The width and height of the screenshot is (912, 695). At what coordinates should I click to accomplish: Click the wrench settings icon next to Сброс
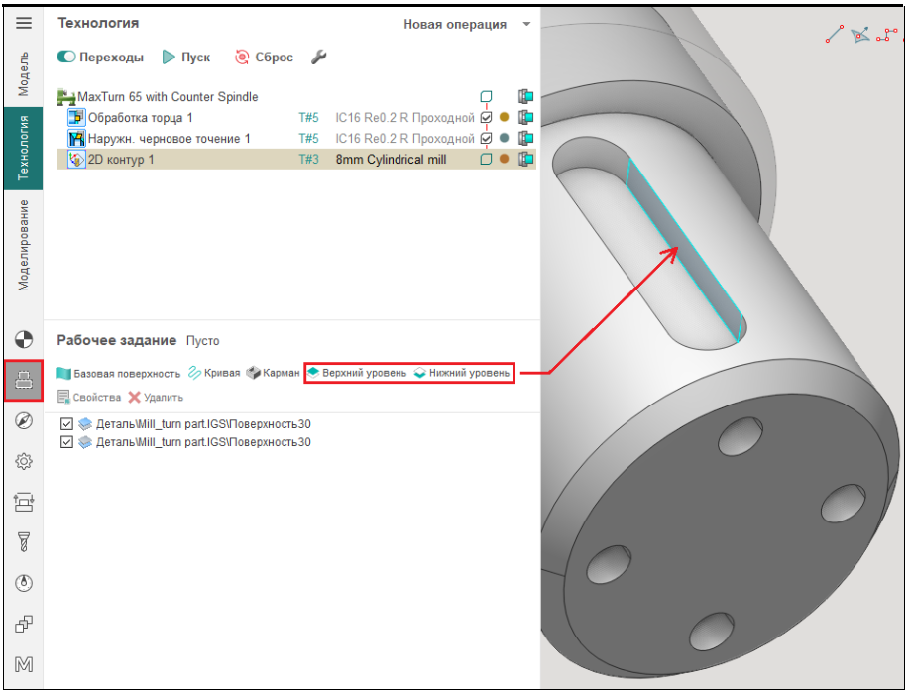click(318, 58)
